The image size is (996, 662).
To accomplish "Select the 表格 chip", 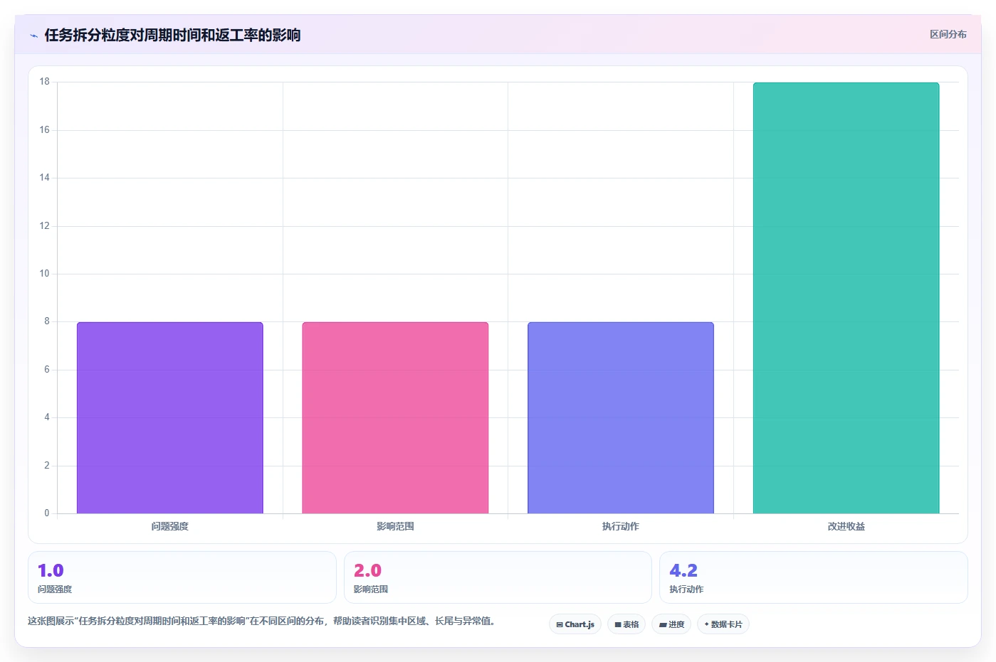I will pos(627,624).
